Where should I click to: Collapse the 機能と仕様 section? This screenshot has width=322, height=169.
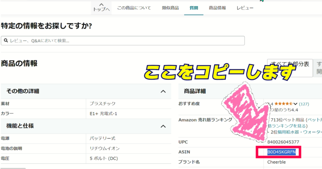tap(163, 126)
